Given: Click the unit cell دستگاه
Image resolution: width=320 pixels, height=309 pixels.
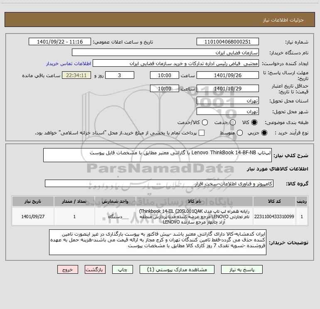Looking at the screenshot, I should pyautogui.click(x=115, y=217).
